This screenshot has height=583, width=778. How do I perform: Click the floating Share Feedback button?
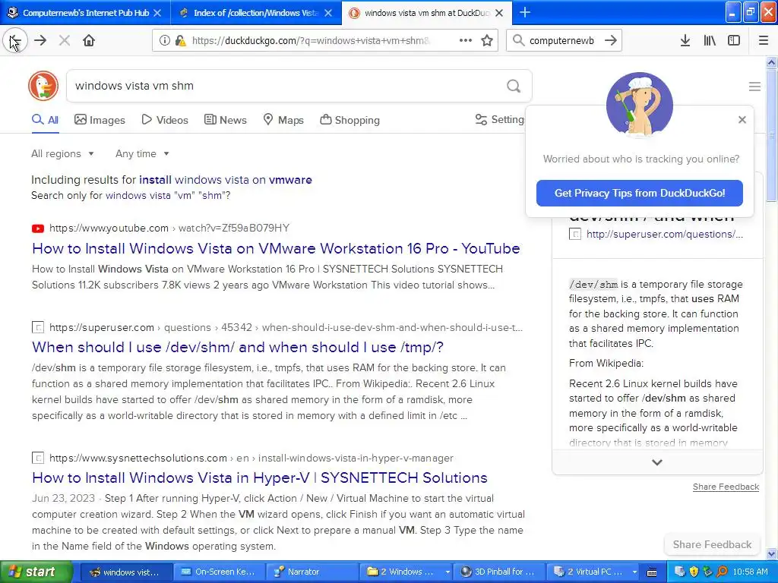pos(712,545)
